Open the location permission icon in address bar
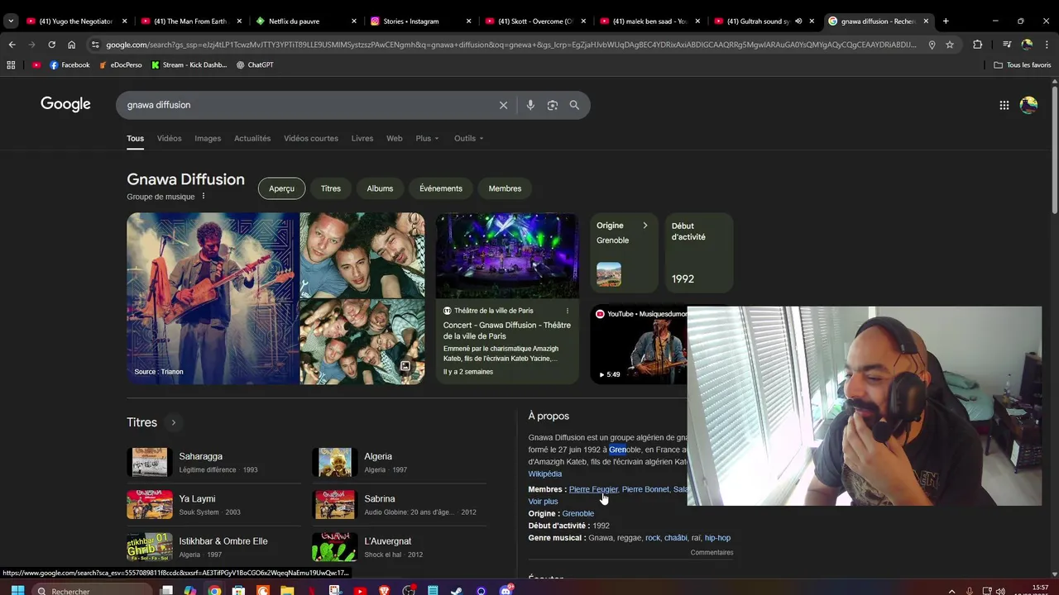Image resolution: width=1059 pixels, height=595 pixels. point(932,45)
